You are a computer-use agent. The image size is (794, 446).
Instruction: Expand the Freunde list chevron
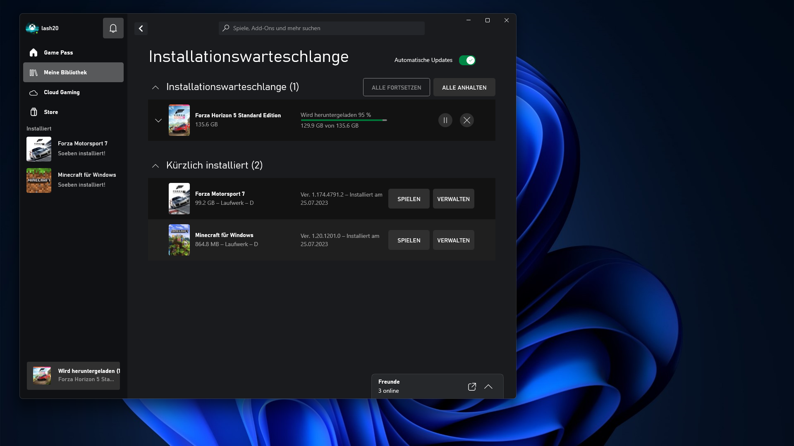pos(488,387)
